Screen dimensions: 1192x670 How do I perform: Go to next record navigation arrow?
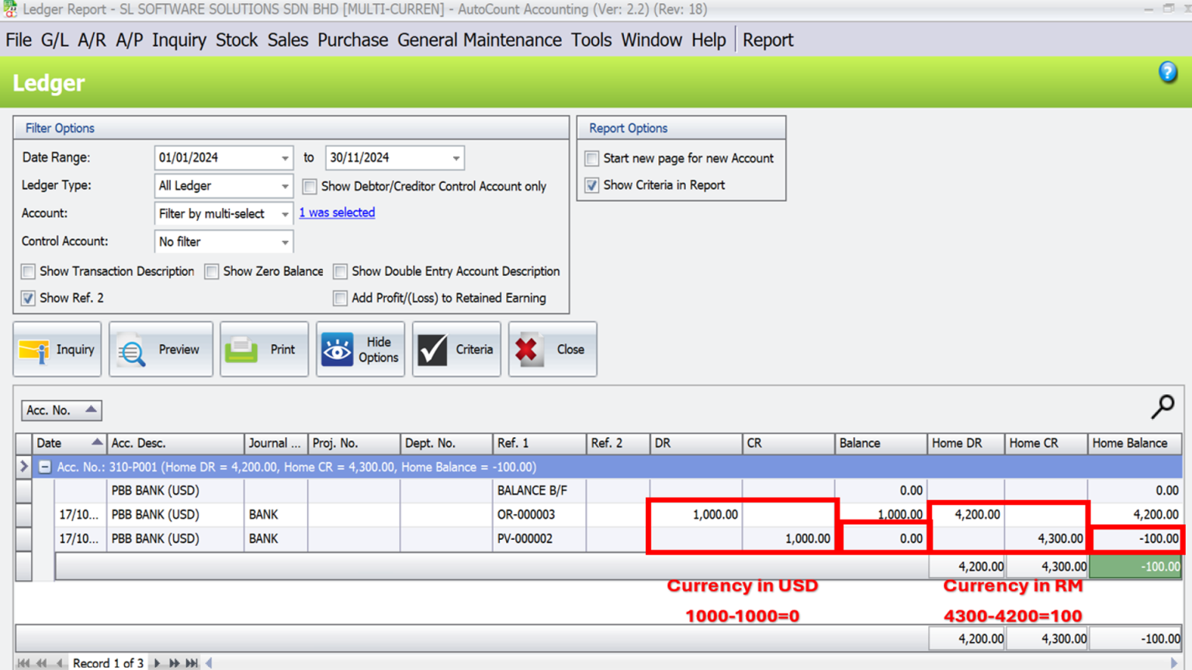[x=157, y=663]
